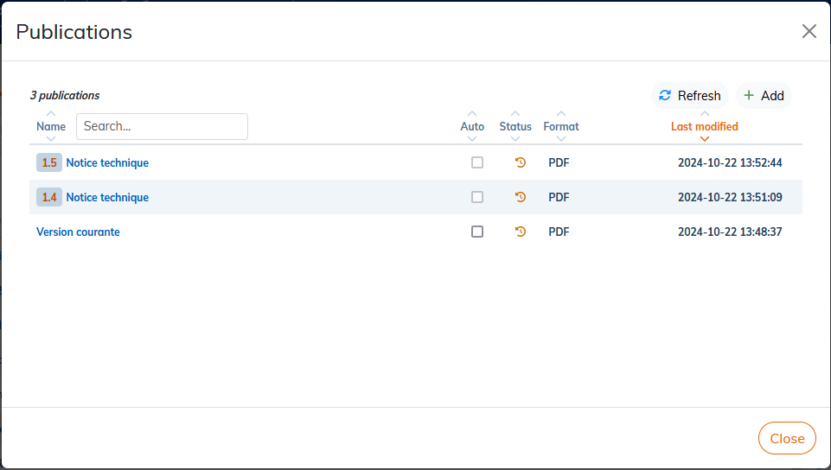Click the 1.4 version badge
Viewport: 831px width, 470px height.
[49, 197]
